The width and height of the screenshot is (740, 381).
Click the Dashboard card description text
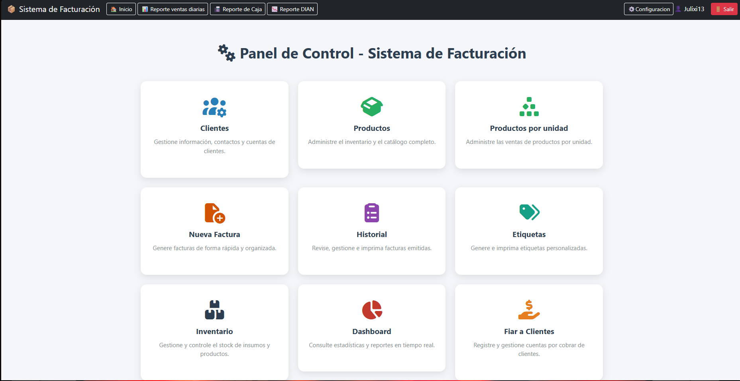point(371,345)
